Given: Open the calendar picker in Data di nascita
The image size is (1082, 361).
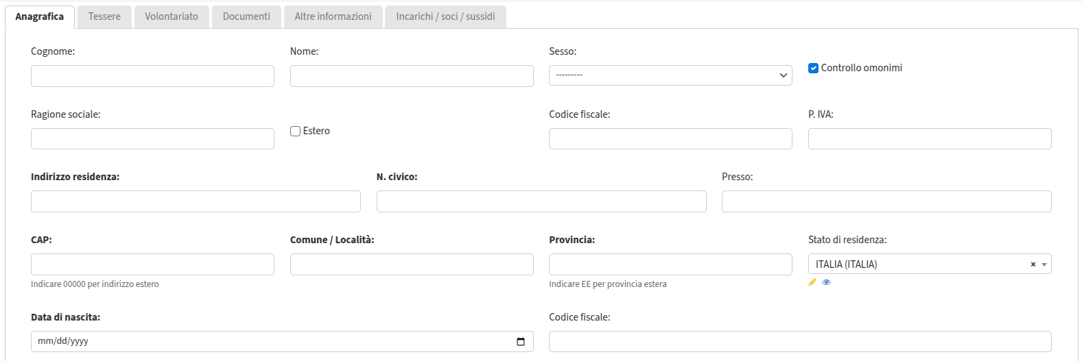Looking at the screenshot, I should [521, 341].
